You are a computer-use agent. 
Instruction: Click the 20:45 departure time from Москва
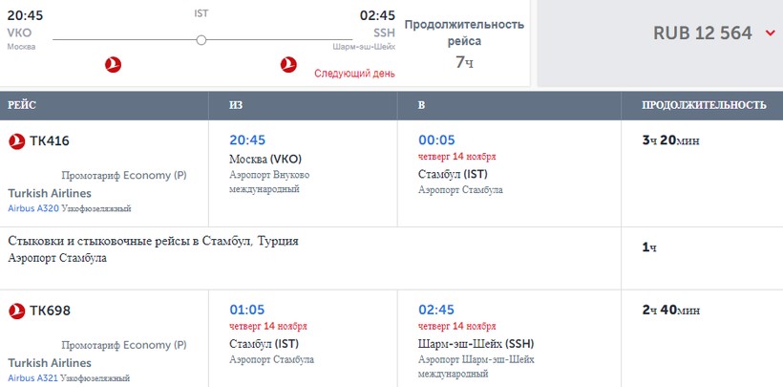coord(248,140)
